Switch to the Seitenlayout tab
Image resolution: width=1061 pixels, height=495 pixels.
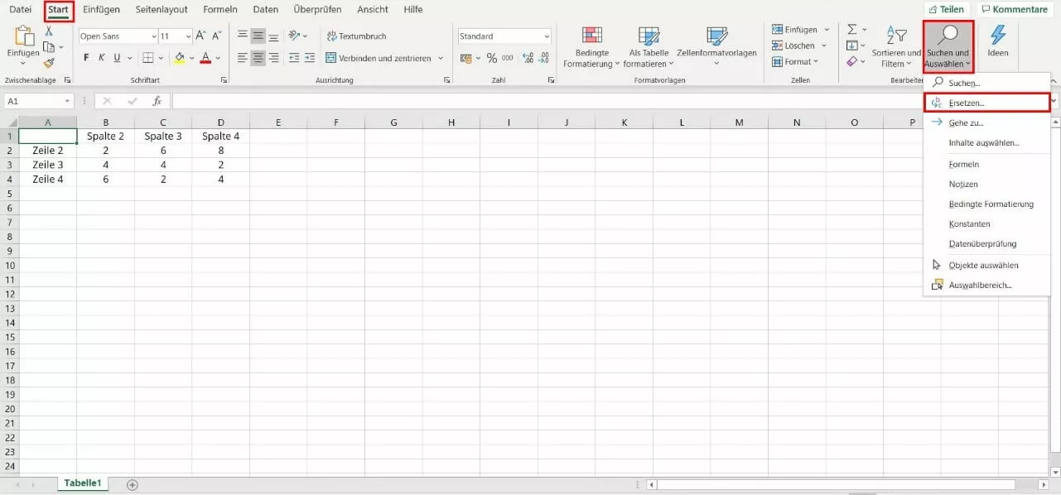[162, 10]
